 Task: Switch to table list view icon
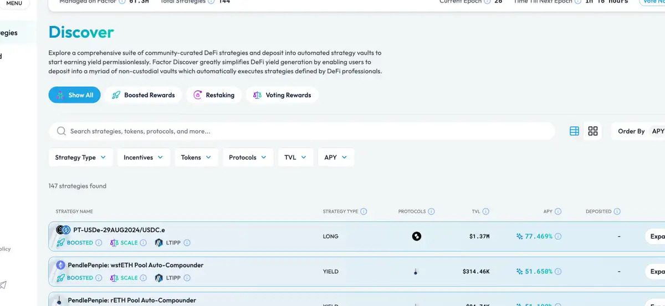point(574,131)
